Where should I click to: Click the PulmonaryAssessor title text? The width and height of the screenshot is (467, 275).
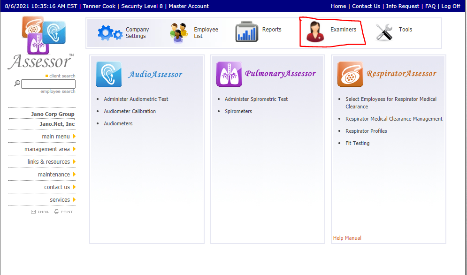(280, 74)
